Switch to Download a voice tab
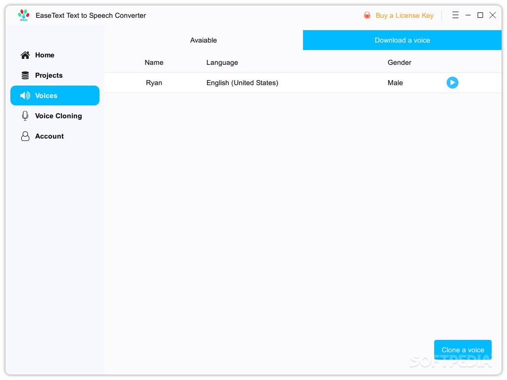 click(x=402, y=41)
